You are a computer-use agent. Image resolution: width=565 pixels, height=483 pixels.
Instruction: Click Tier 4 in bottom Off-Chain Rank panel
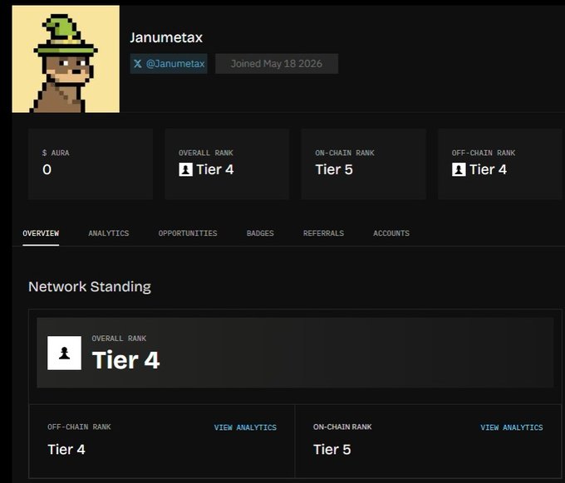(66, 450)
